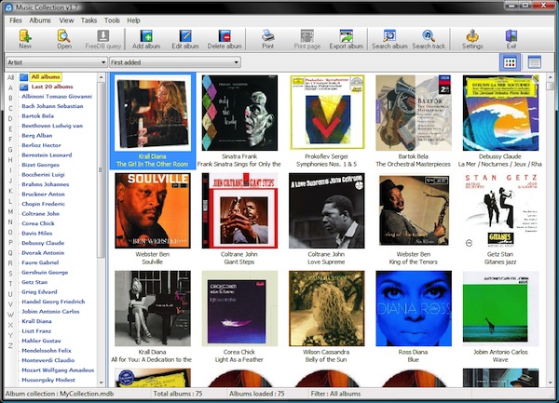This screenshot has height=403, width=559.
Task: Jump to letter A in alphabet index
Action: (x=10, y=87)
